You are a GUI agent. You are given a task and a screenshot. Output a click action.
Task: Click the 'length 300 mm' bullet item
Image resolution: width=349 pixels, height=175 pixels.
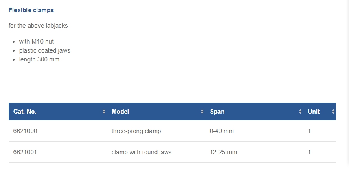[x=39, y=59]
